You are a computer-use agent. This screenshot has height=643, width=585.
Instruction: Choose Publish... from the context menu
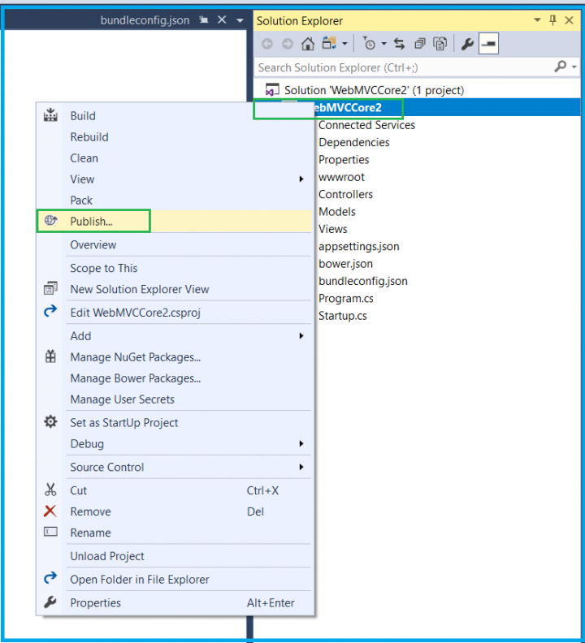92,221
